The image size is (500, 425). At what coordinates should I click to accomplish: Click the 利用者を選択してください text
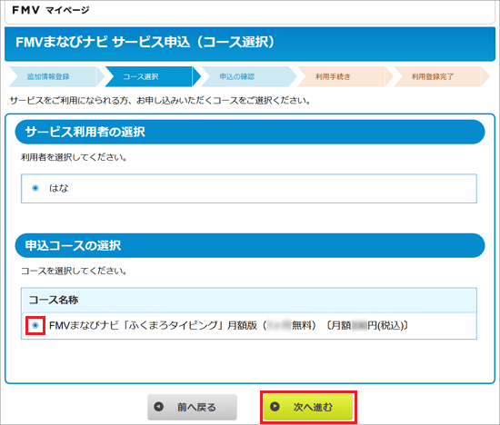coord(74,157)
